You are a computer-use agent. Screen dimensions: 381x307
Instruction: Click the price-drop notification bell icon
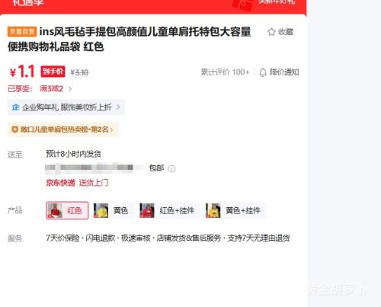[x=263, y=72]
